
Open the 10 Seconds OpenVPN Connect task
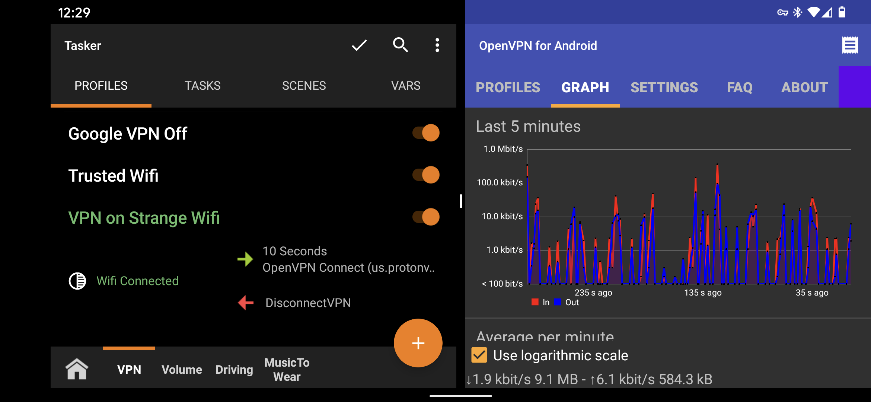click(x=348, y=259)
